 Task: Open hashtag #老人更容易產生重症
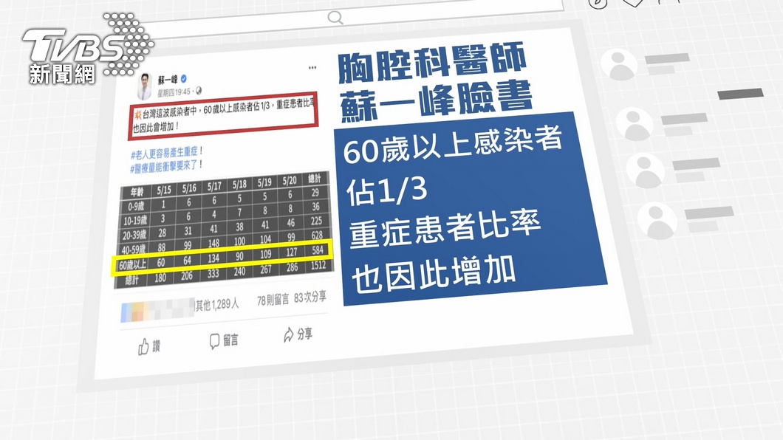click(x=166, y=153)
